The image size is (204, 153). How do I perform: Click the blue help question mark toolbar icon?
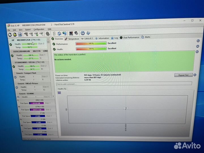pyautogui.click(x=82, y=33)
